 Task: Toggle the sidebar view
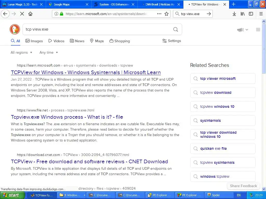coord(251,14)
